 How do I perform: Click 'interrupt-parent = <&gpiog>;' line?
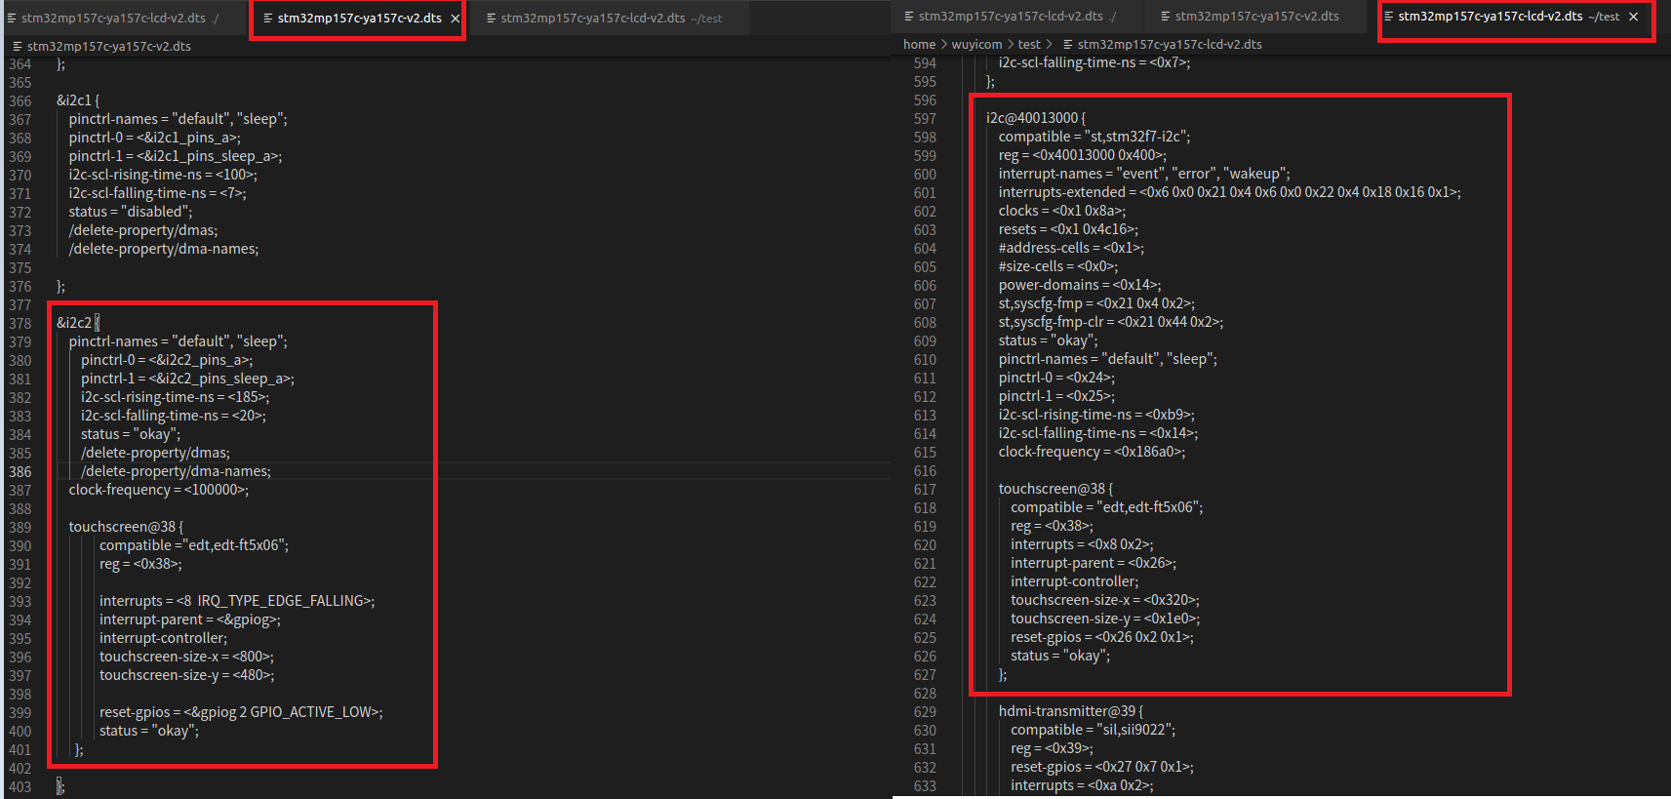pyautogui.click(x=190, y=619)
